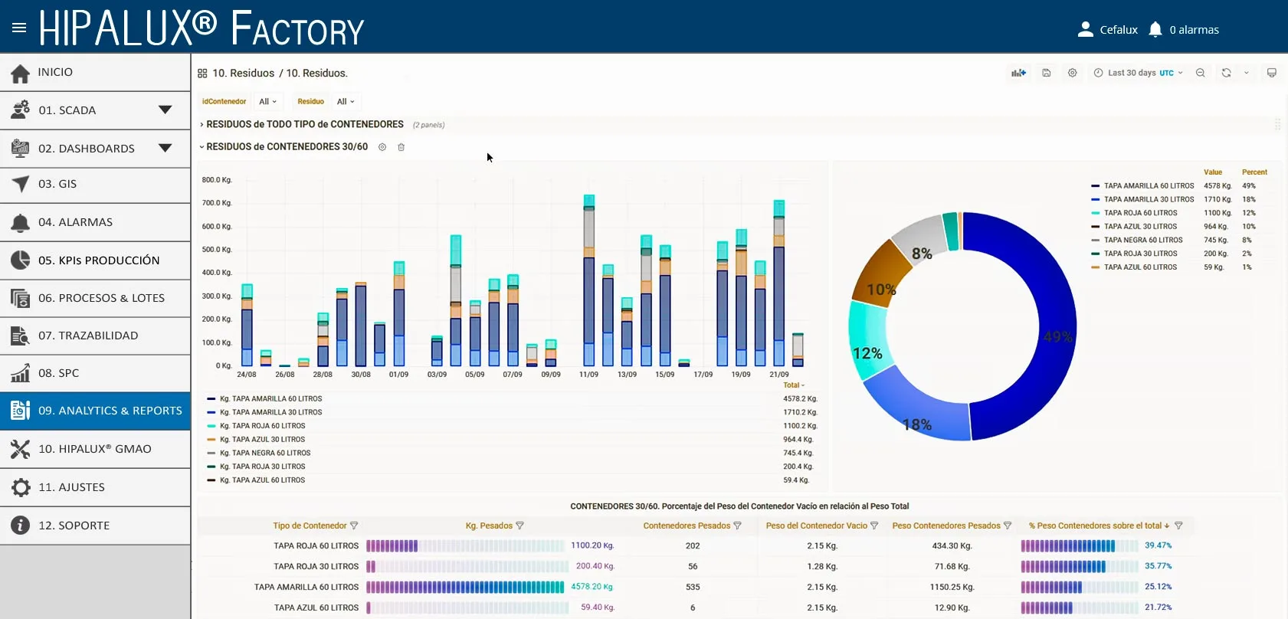Open the idContenedor All dropdown
This screenshot has height=619, width=1288.
[x=267, y=101]
